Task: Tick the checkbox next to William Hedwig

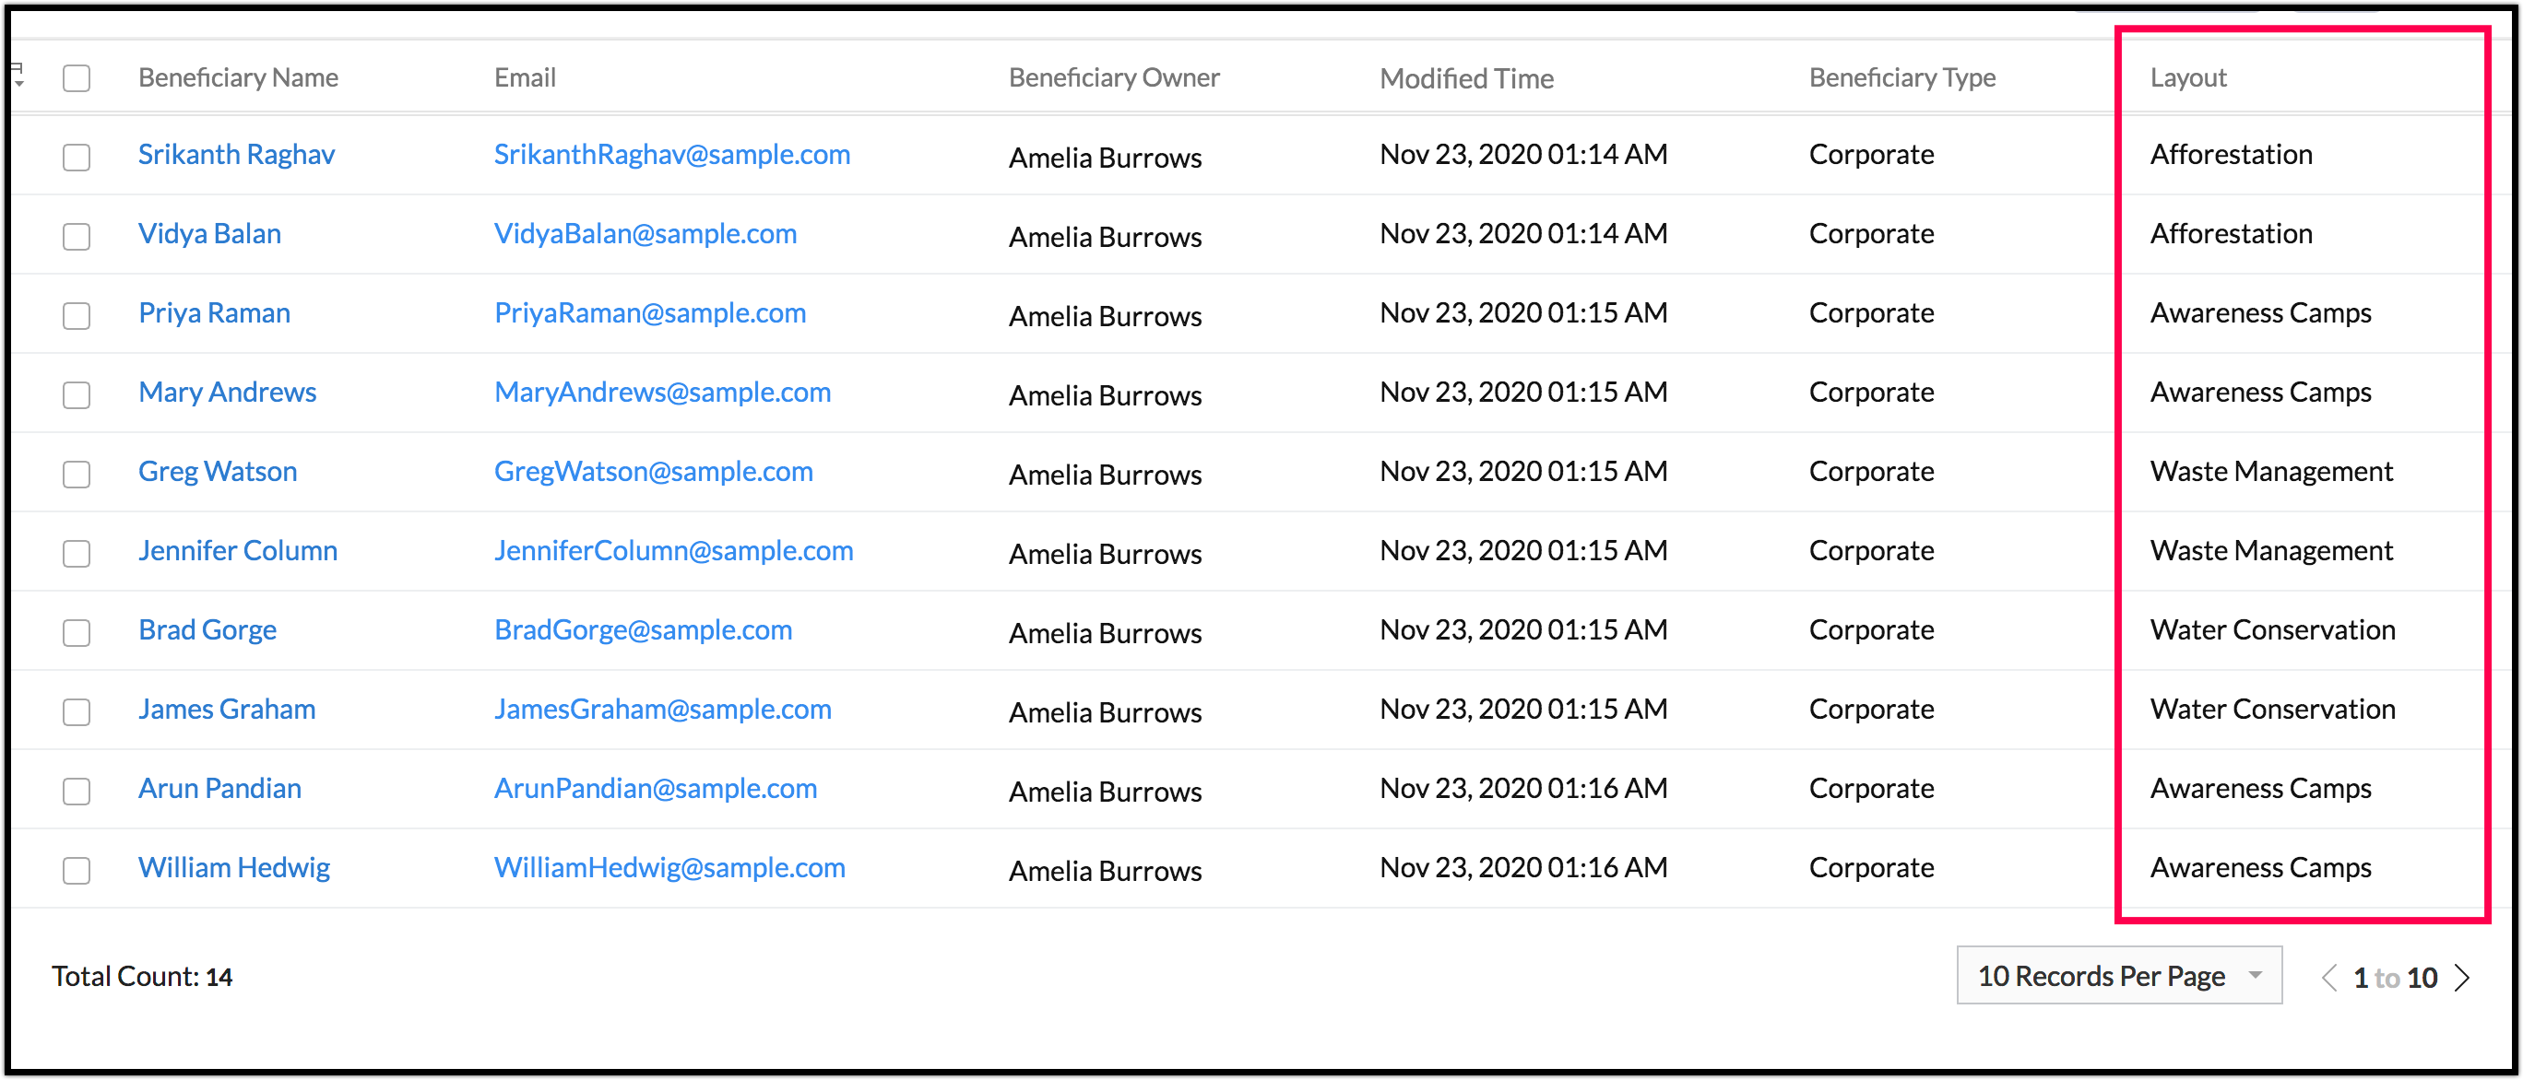Action: [77, 871]
